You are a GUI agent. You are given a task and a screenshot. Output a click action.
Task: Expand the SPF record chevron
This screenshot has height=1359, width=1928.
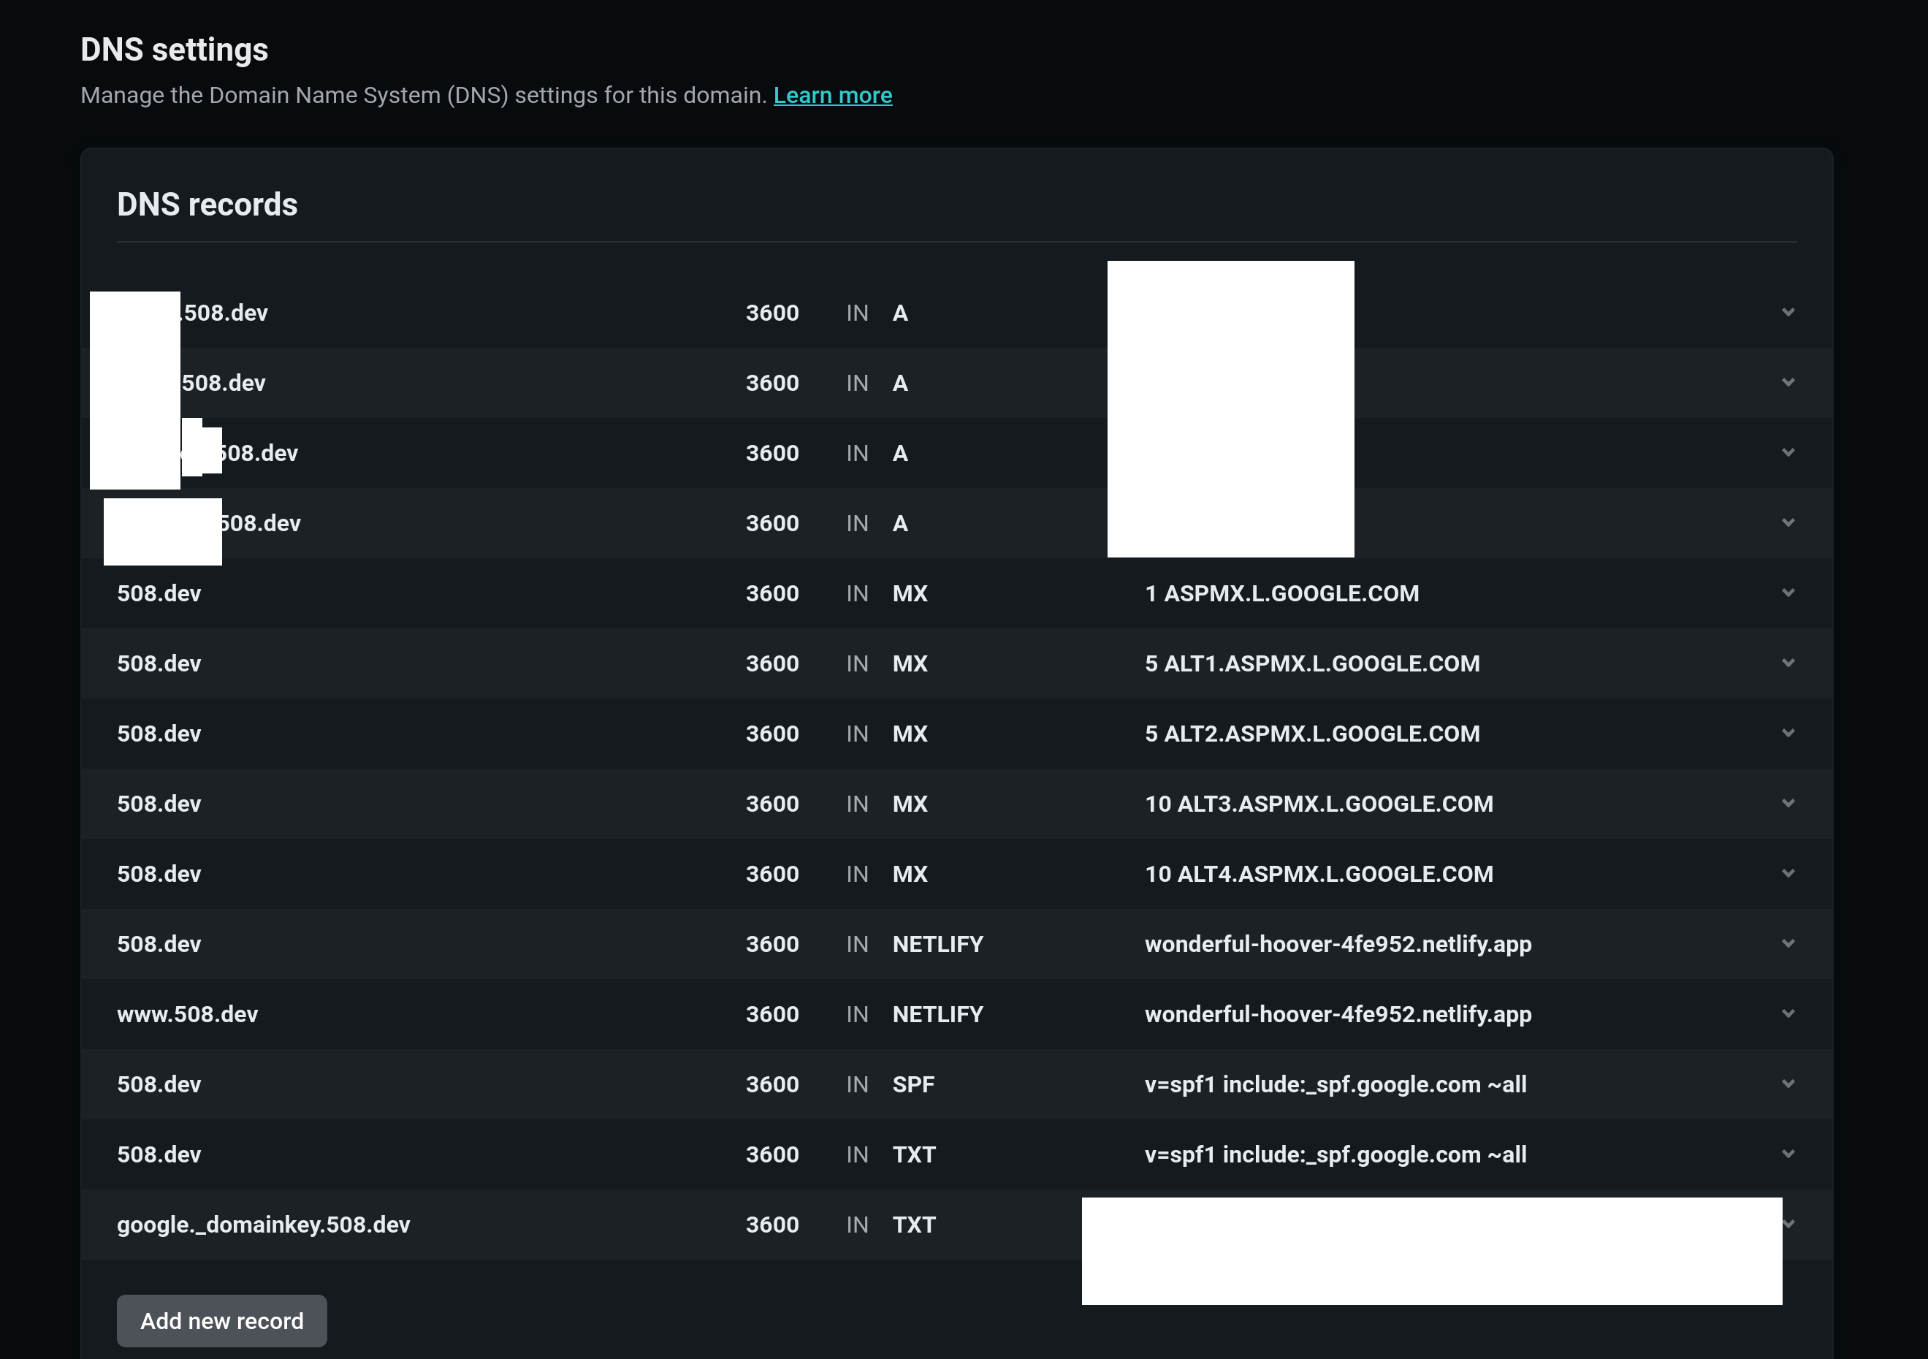pyautogui.click(x=1788, y=1084)
